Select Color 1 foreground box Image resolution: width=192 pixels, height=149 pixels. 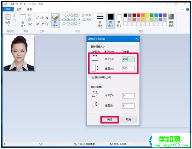[111, 20]
